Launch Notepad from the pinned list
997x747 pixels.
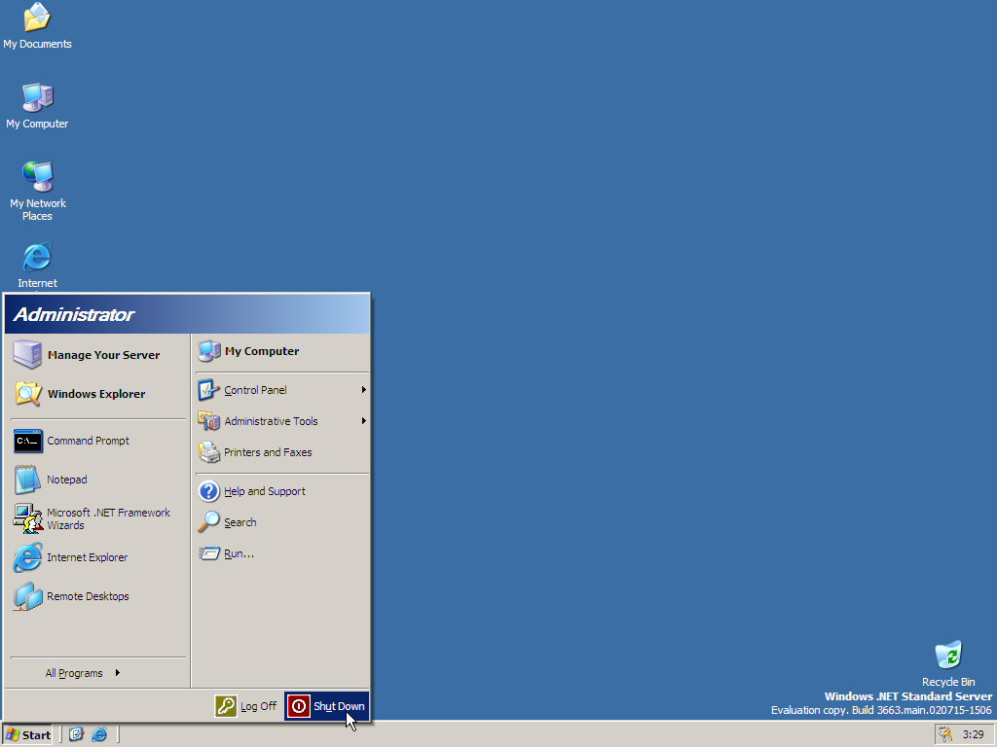(x=66, y=480)
